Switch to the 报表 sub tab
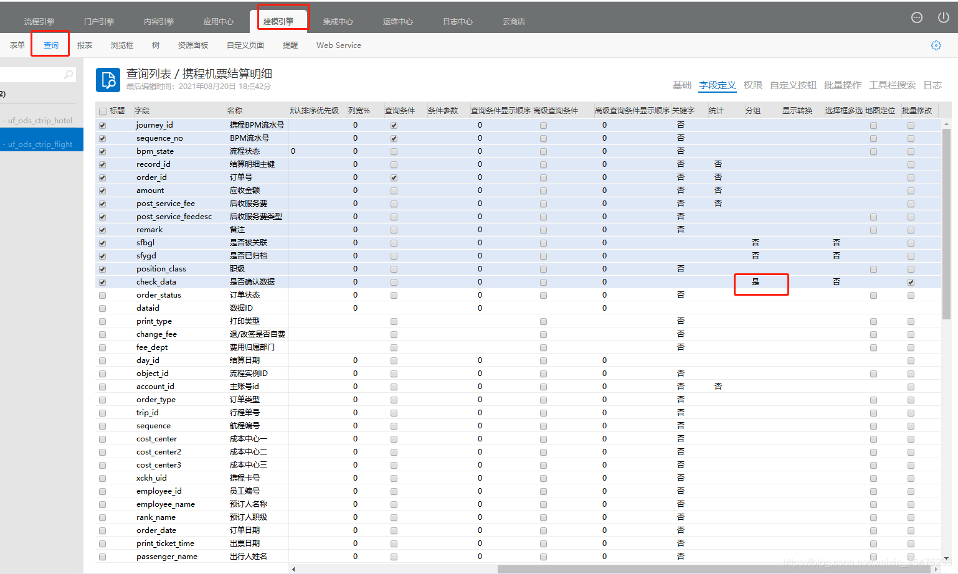Screen dimensions: 958x574 [85, 45]
